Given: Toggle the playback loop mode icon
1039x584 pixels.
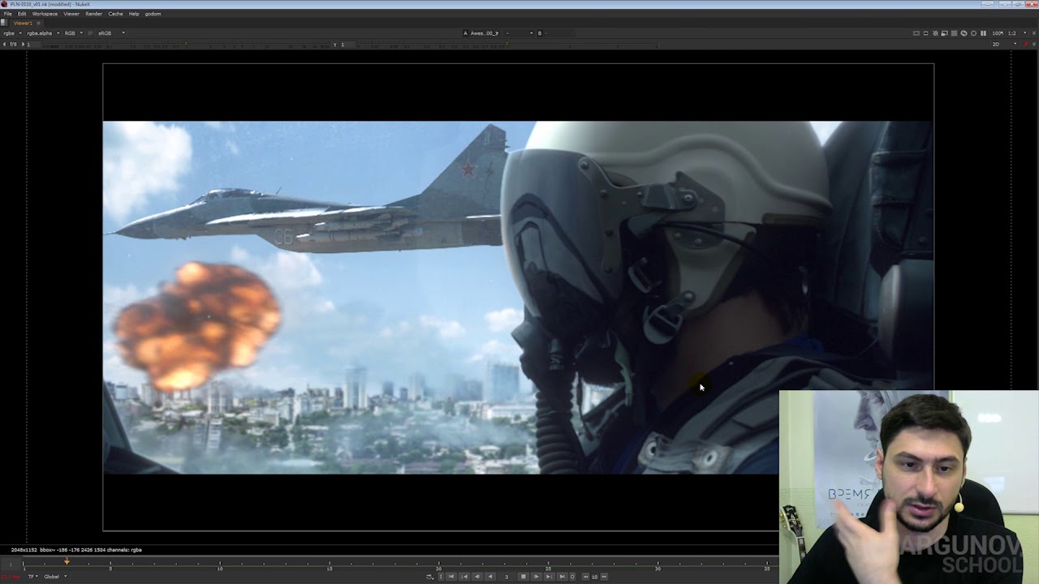Looking at the screenshot, I should coord(430,577).
